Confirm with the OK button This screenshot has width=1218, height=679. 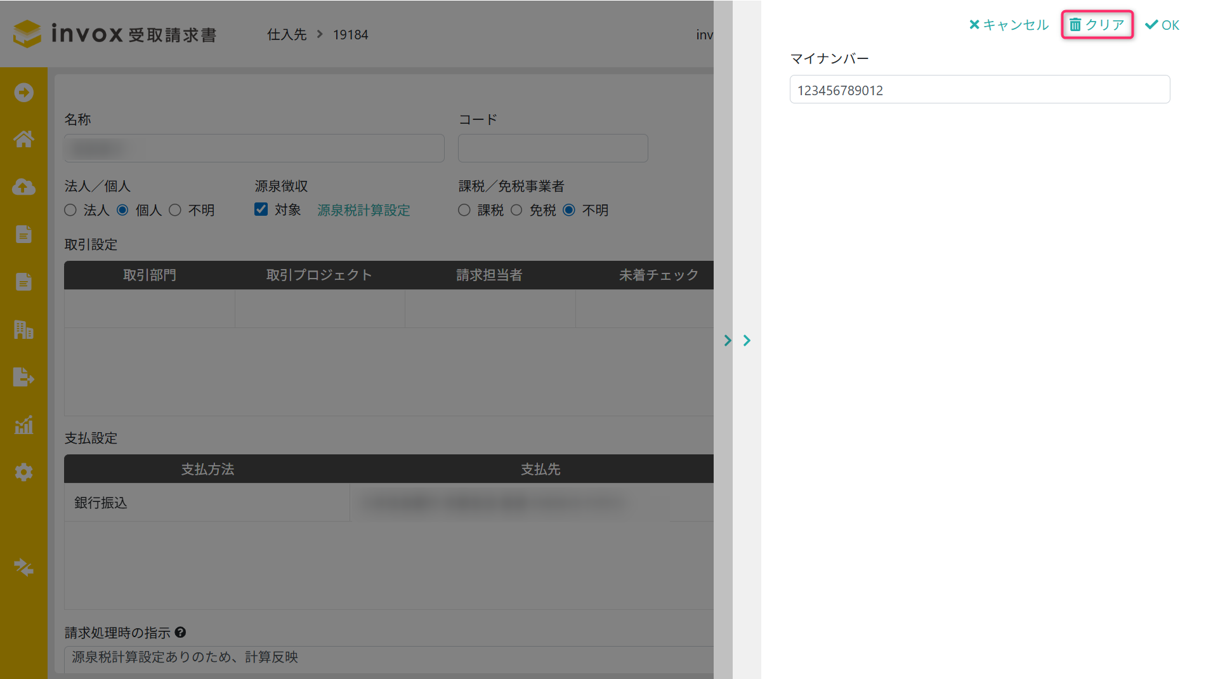(x=1162, y=25)
